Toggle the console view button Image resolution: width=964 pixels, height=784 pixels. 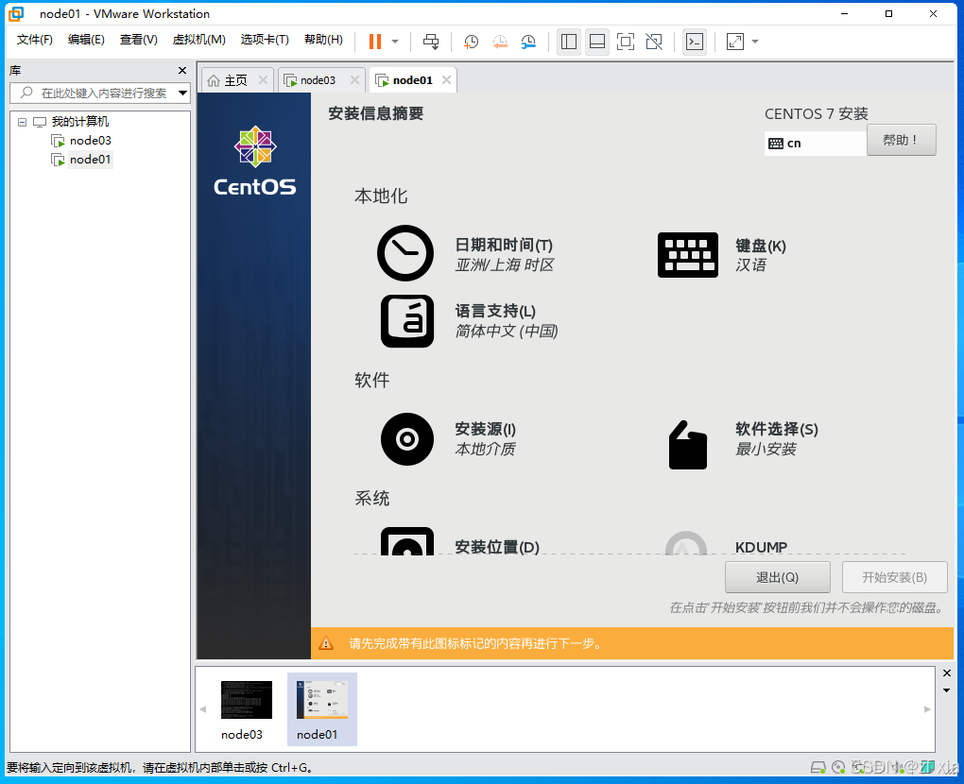tap(695, 42)
